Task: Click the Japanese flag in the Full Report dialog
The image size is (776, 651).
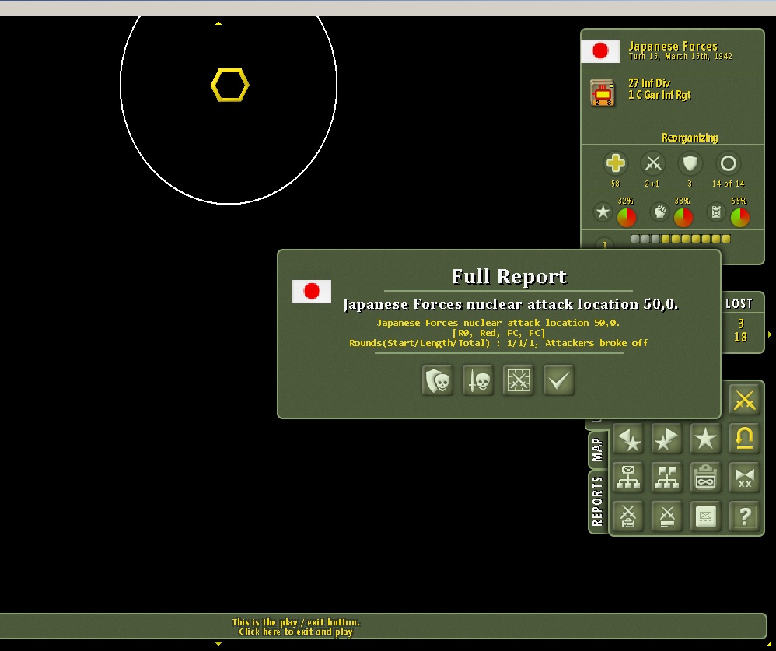Action: (312, 291)
